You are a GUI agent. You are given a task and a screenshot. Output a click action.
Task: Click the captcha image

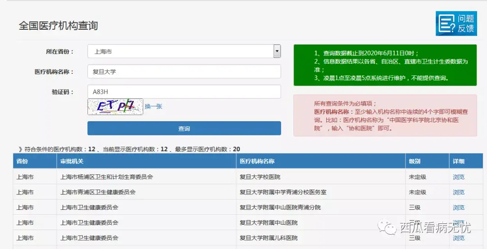pos(115,107)
